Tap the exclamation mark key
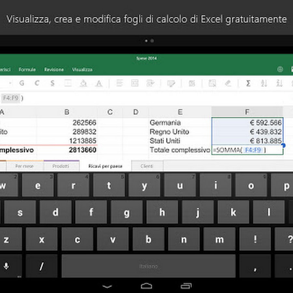The image size is (293, 293). 255,239
